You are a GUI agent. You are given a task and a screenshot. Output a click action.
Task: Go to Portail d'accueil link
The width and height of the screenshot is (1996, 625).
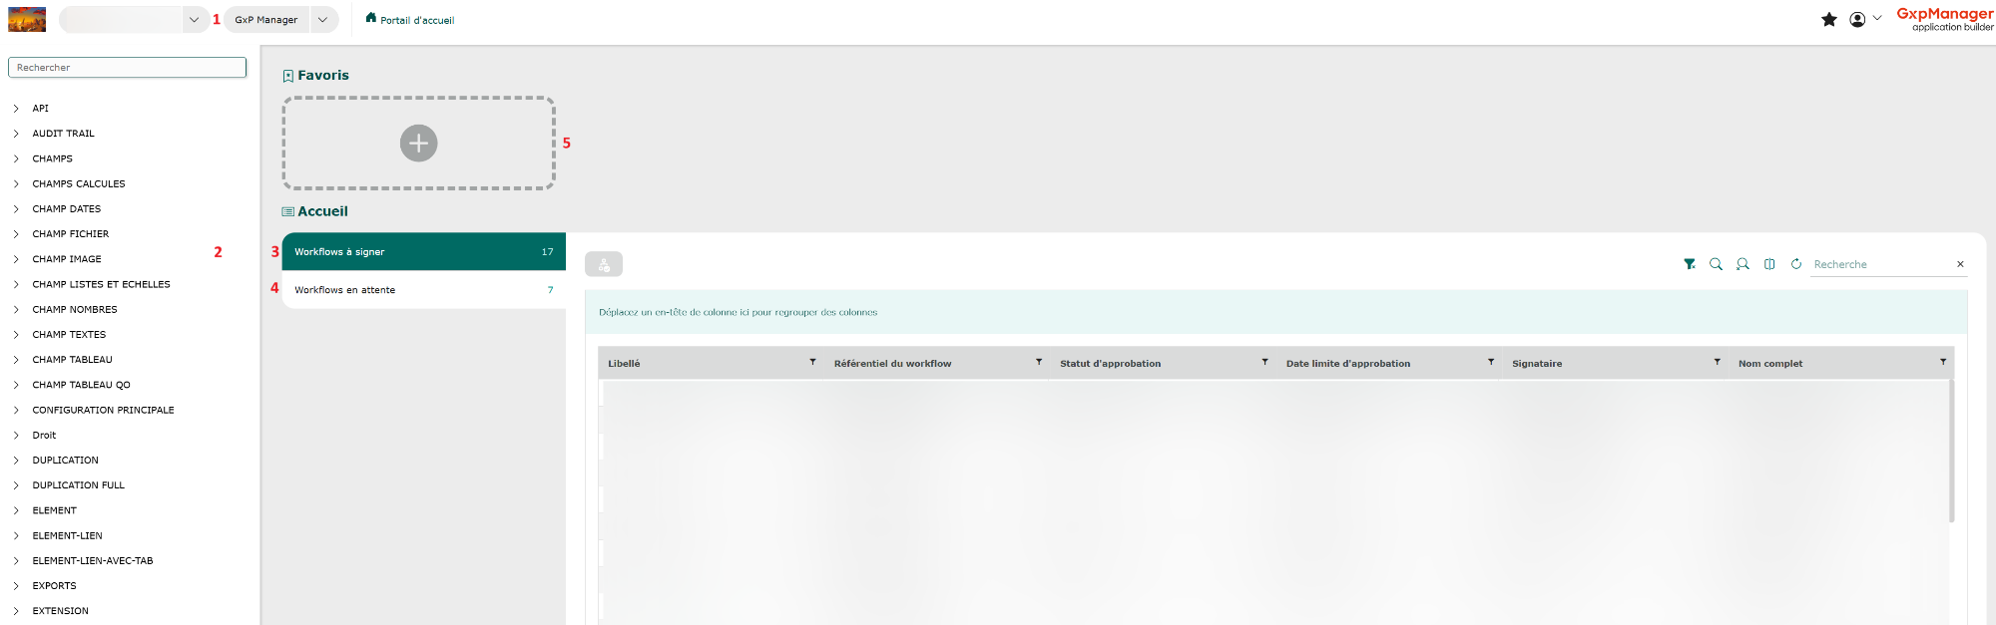(416, 20)
